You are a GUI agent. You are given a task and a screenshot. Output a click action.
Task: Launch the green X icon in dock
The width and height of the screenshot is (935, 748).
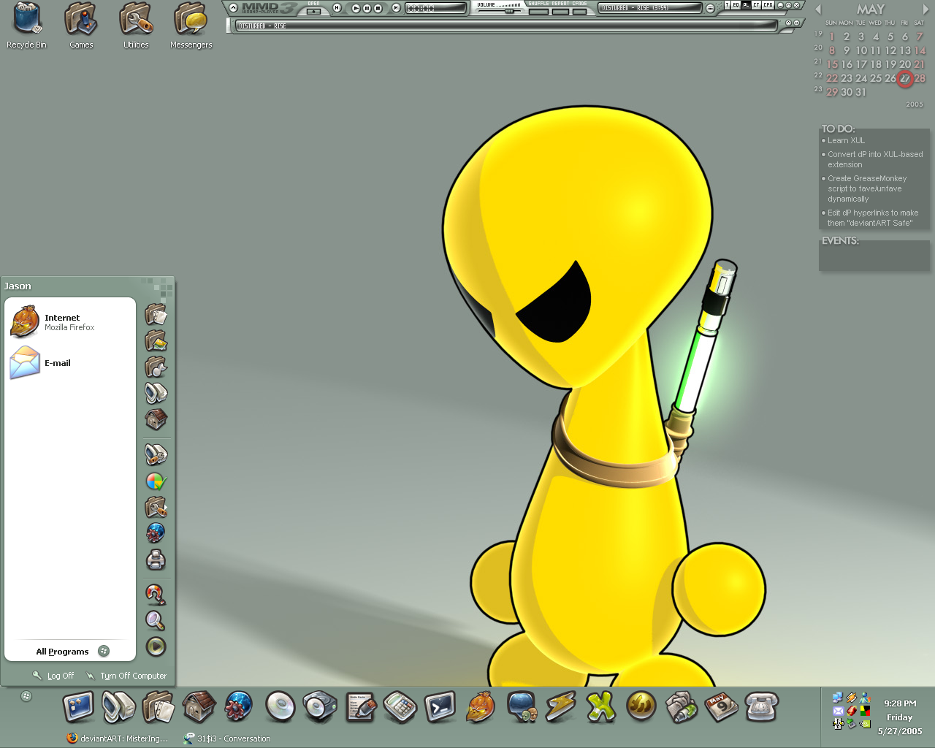(x=600, y=707)
